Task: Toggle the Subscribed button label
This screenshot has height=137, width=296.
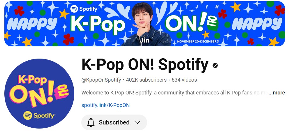Action: tap(114, 122)
